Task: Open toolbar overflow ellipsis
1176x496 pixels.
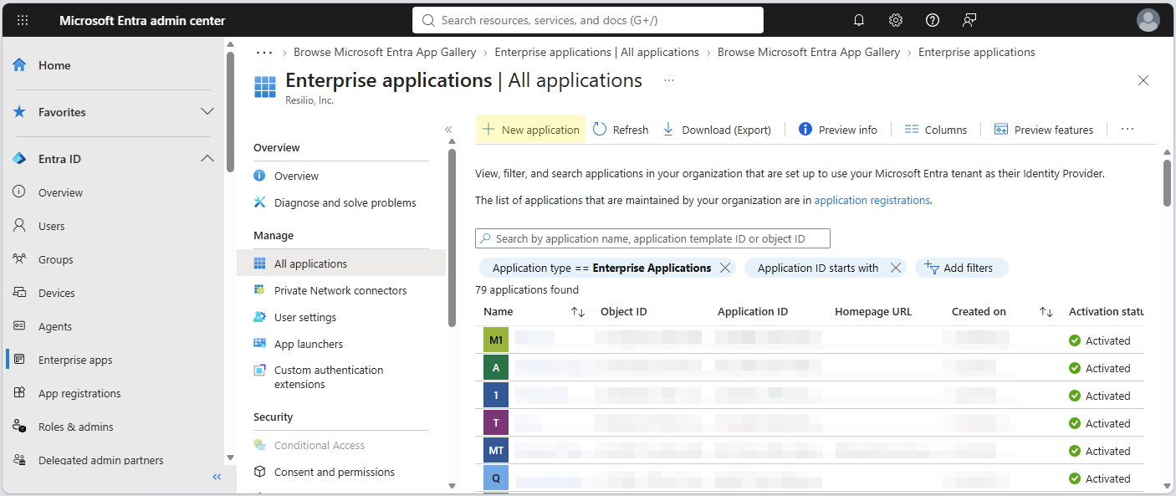Action: [x=1127, y=130]
